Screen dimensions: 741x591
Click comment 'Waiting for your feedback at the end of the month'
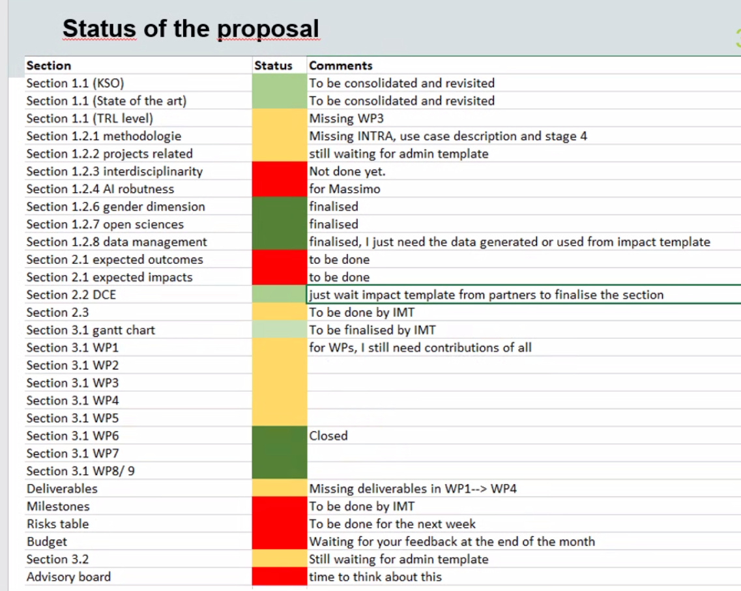(452, 541)
